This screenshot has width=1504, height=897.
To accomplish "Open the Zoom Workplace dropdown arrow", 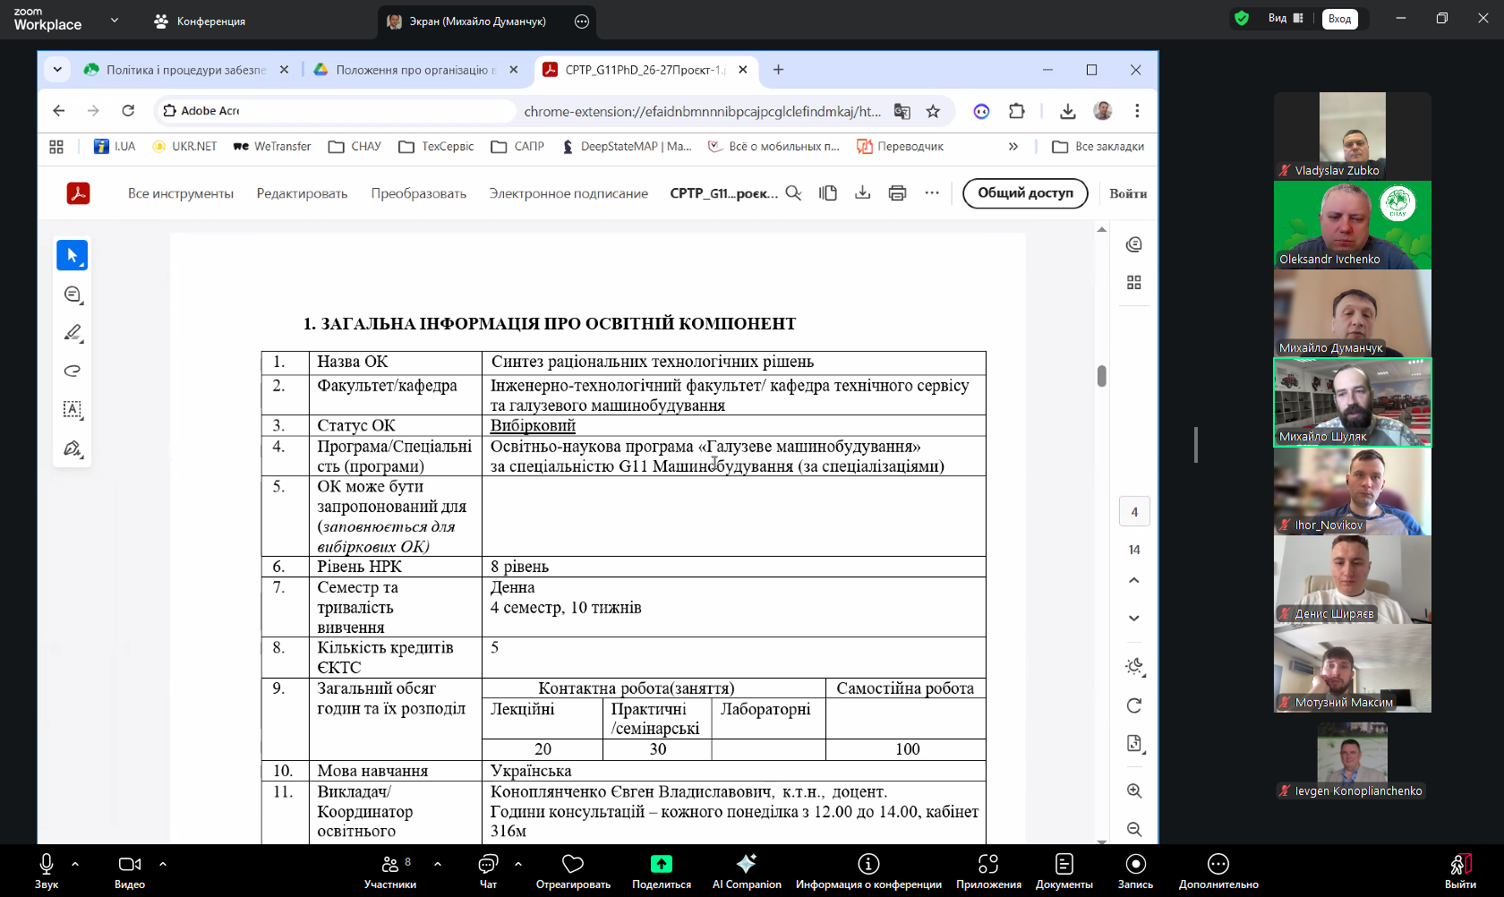I will click(115, 20).
